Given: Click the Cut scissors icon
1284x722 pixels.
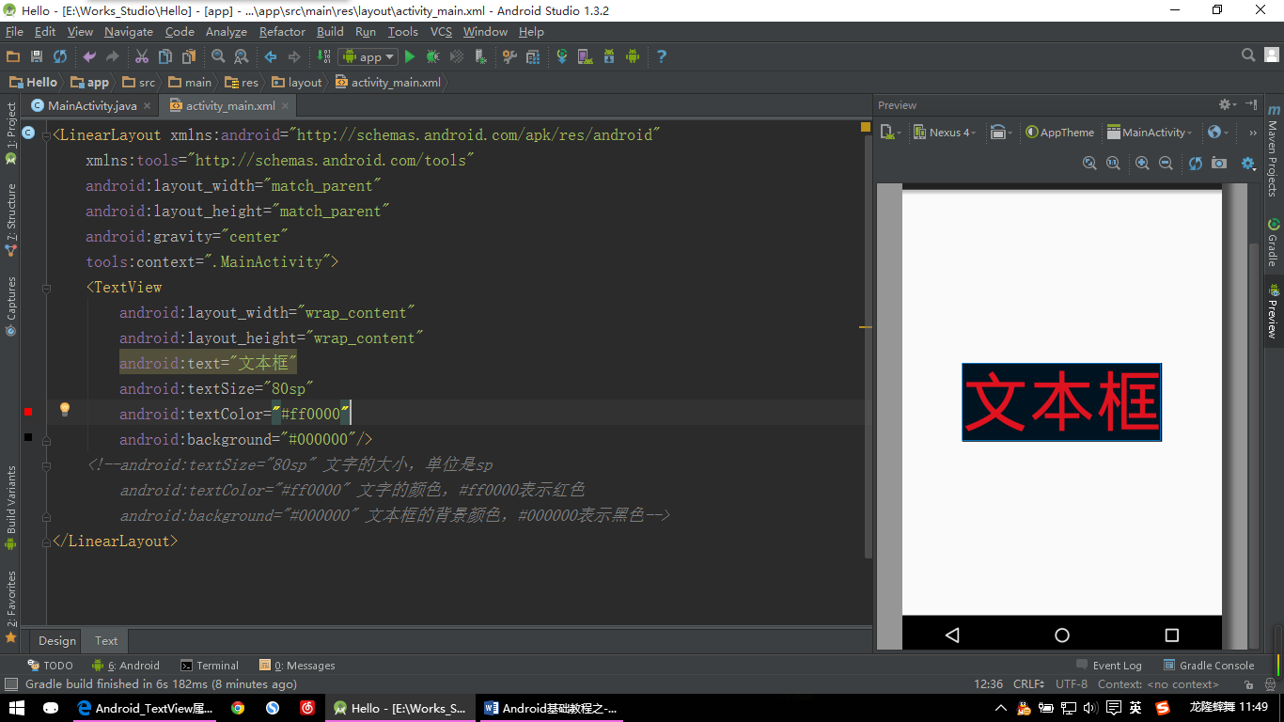Looking at the screenshot, I should point(142,56).
